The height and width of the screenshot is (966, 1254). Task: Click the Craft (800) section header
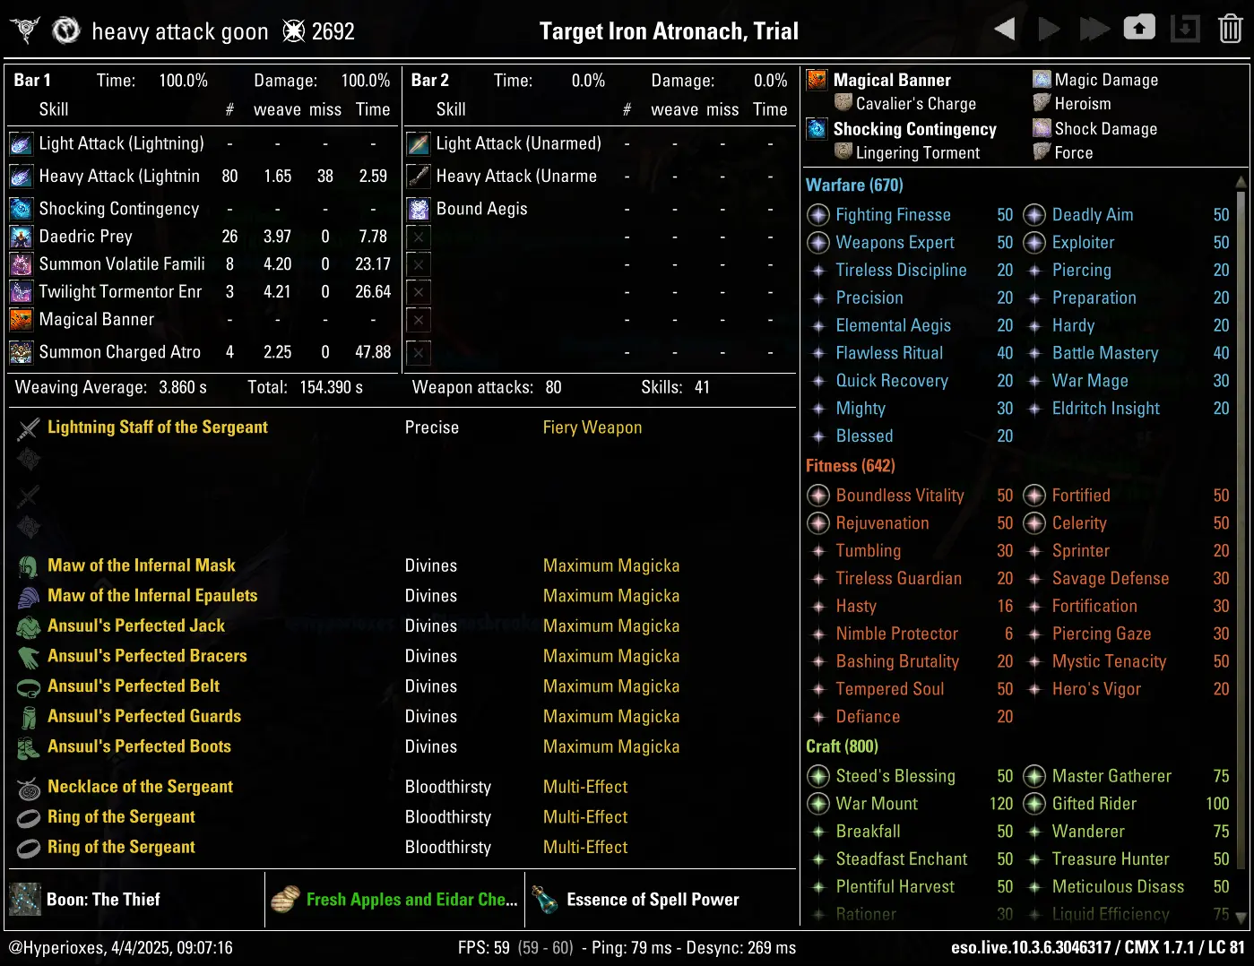(x=842, y=746)
